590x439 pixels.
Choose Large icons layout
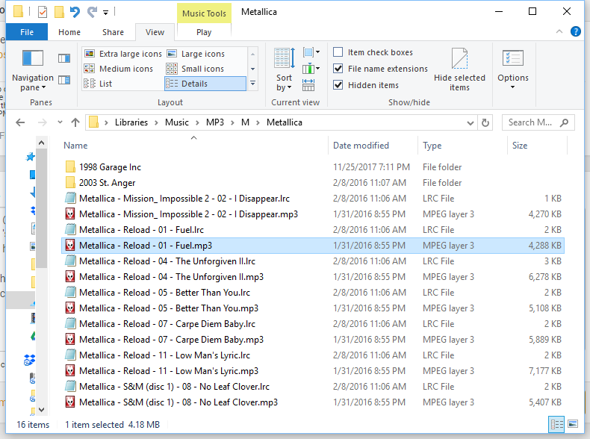pyautogui.click(x=196, y=54)
